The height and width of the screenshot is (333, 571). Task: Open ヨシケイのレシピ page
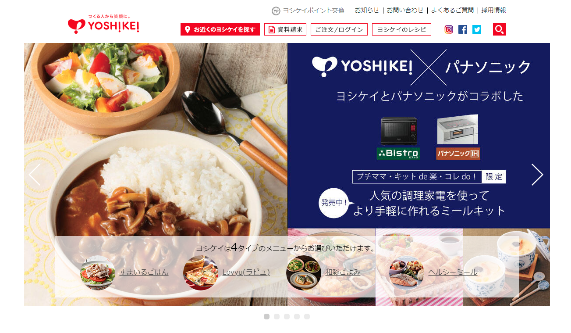point(401,29)
